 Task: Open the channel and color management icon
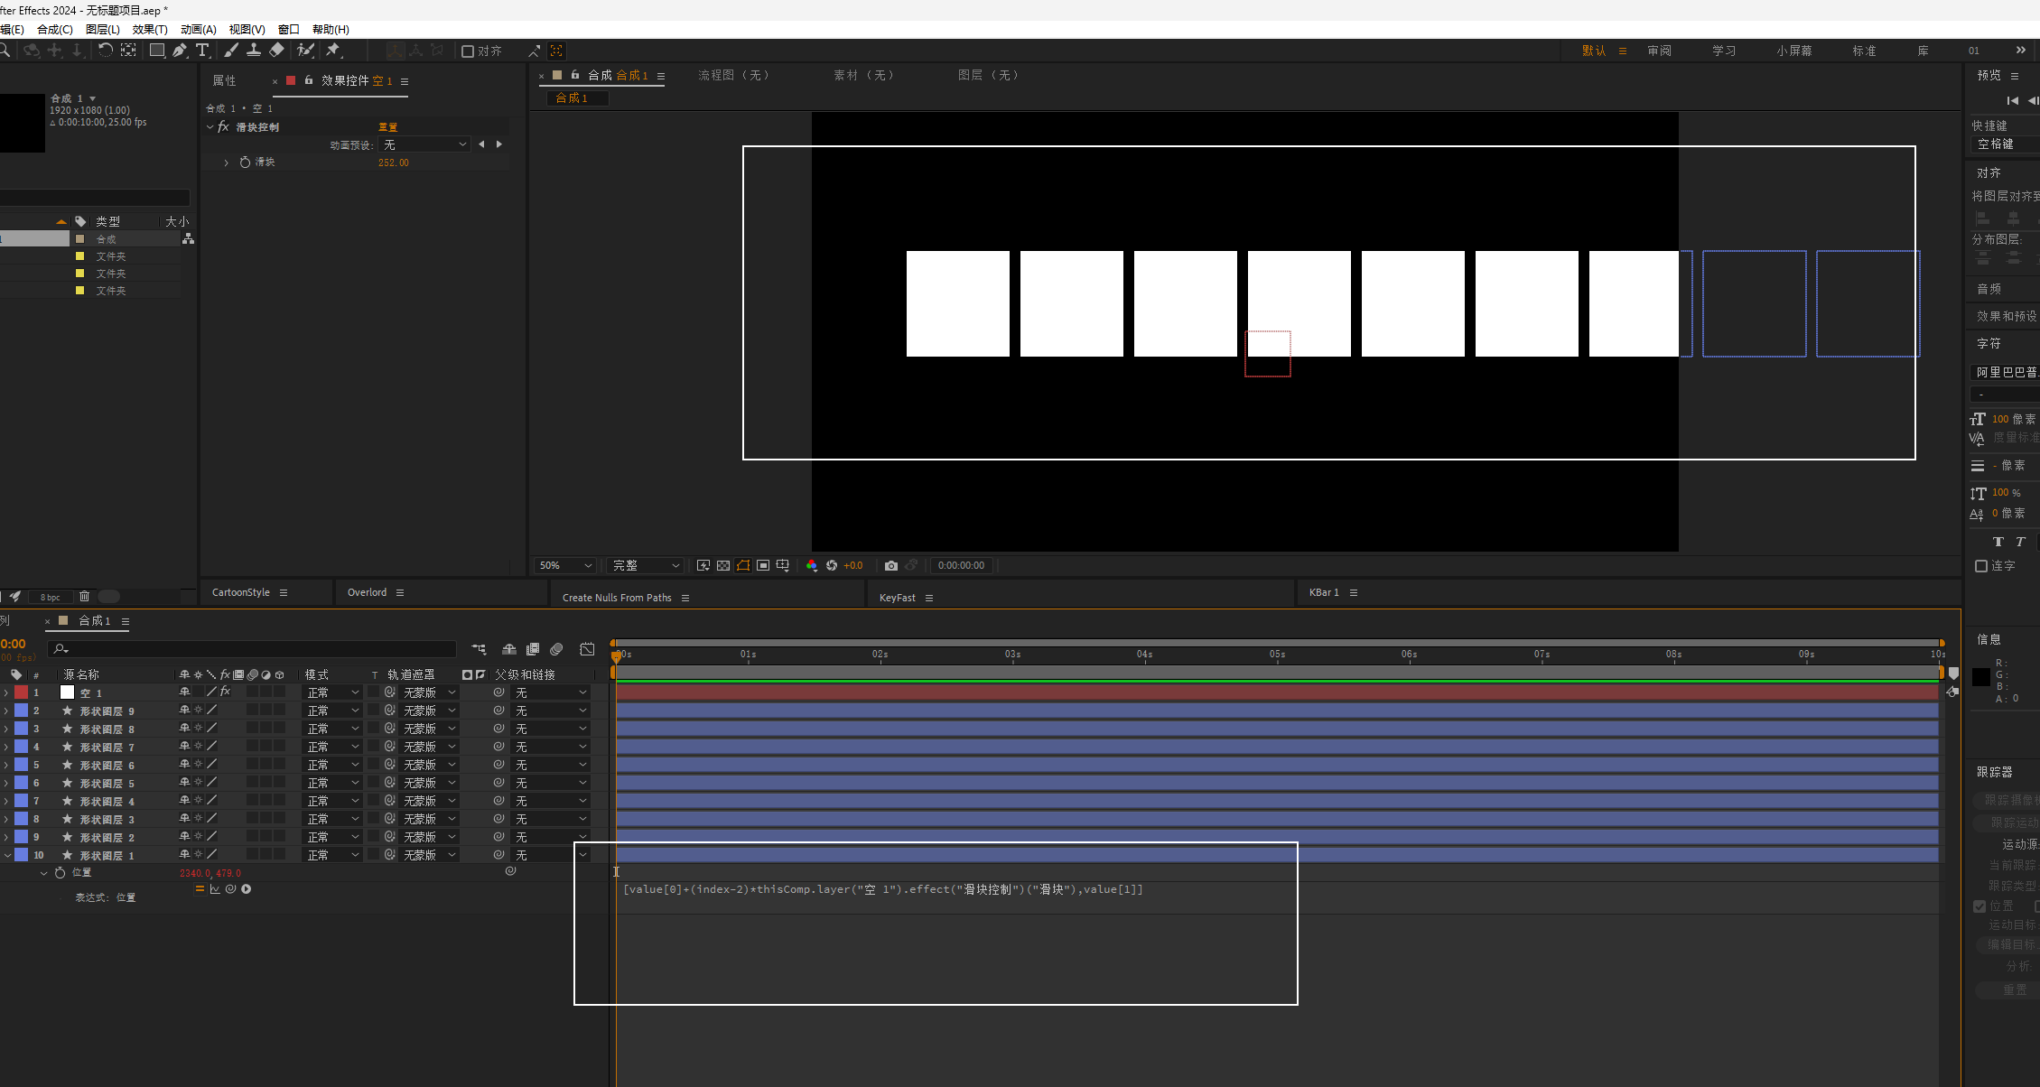click(x=811, y=566)
